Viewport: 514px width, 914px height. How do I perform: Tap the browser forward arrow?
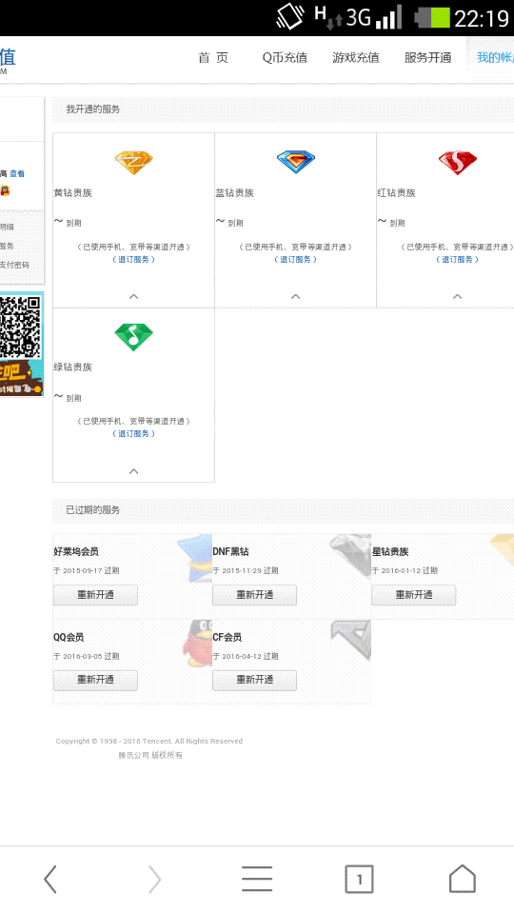coord(154,879)
